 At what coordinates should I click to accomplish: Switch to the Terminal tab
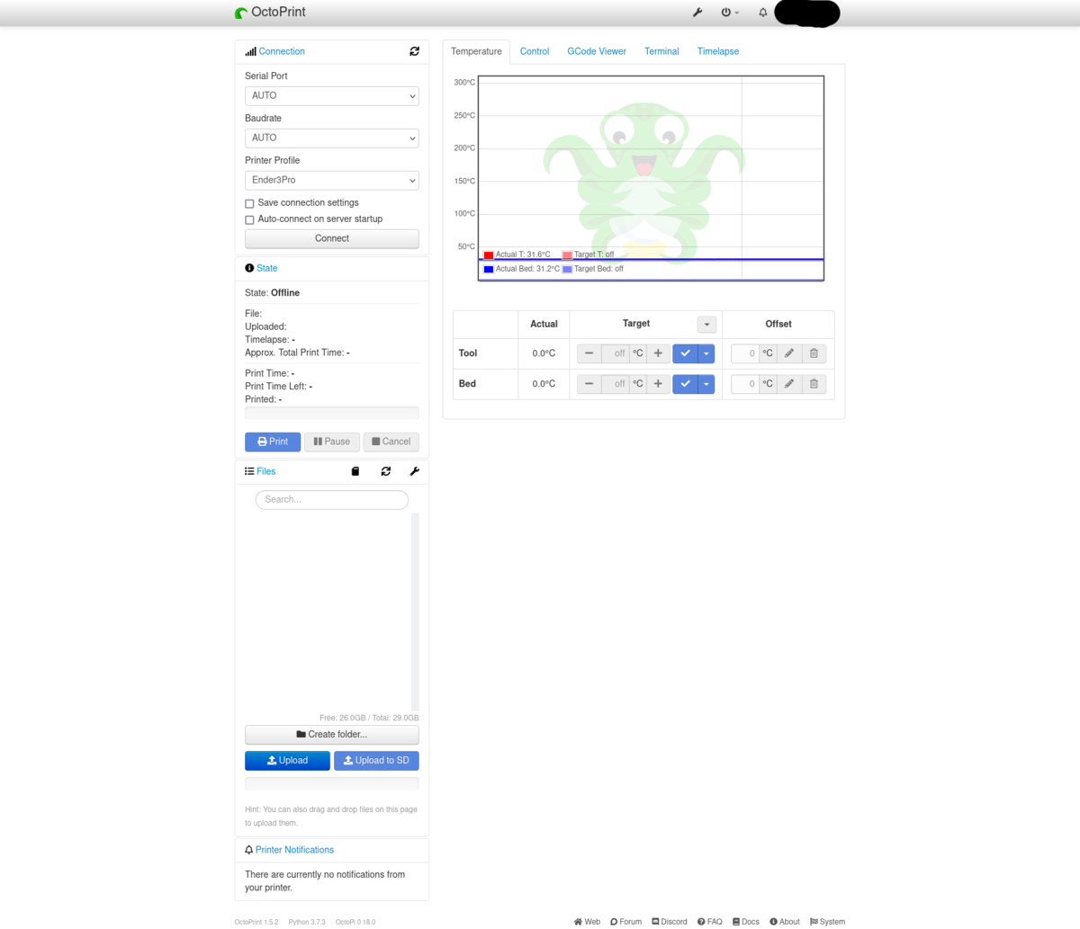tap(661, 51)
